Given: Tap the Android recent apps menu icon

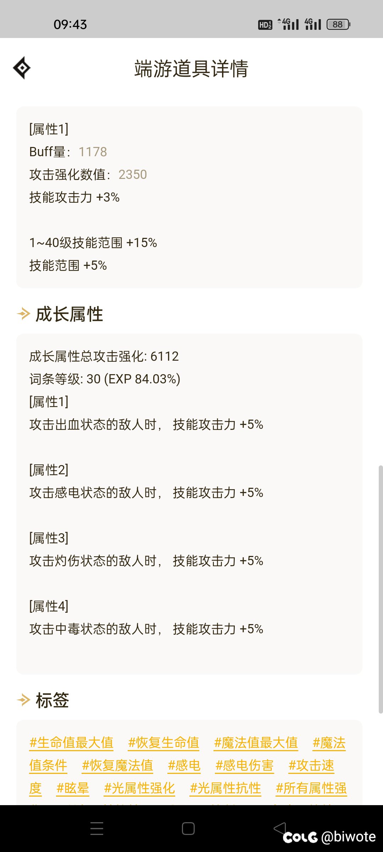Looking at the screenshot, I should tap(97, 829).
